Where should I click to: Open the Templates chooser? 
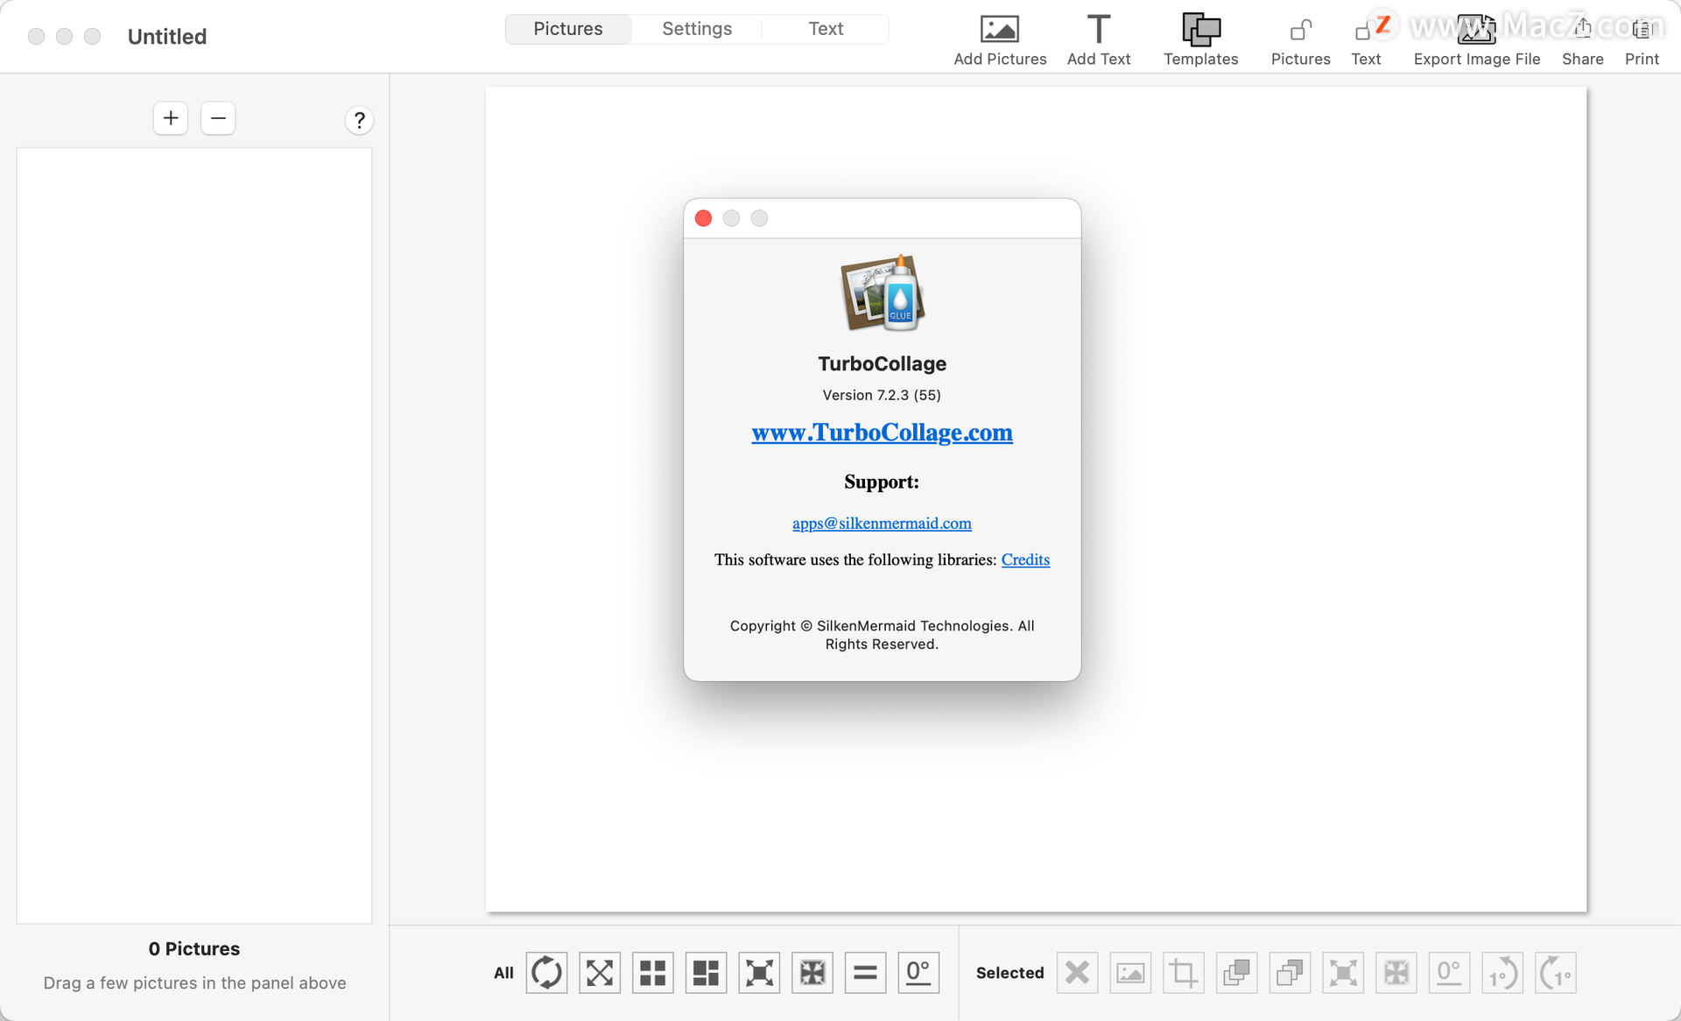[1200, 30]
